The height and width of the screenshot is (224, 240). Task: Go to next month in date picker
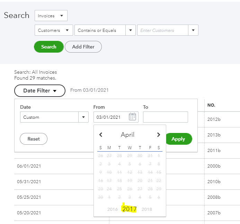tap(159, 135)
